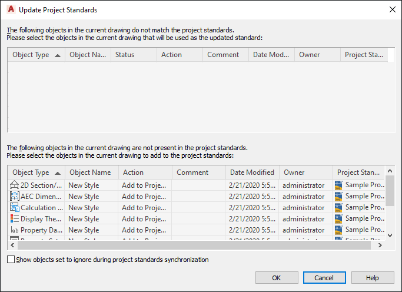Click the lower list's horizontal scrollbar
Image resolution: width=402 pixels, height=292 pixels.
pos(194,245)
